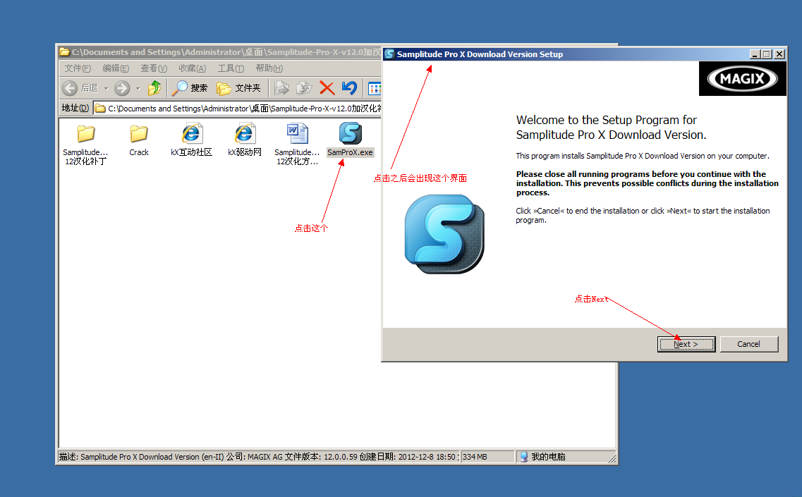
Task: Click the Forward arrow button in Explorer
Action: (x=122, y=88)
